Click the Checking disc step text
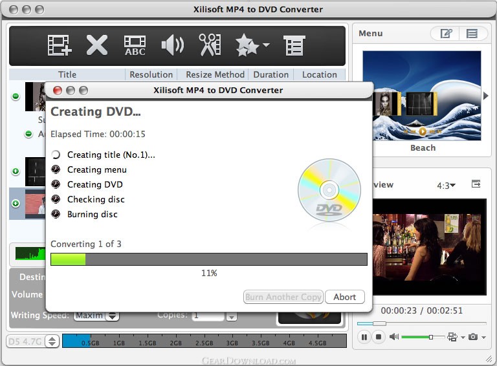497x366 pixels. (96, 199)
